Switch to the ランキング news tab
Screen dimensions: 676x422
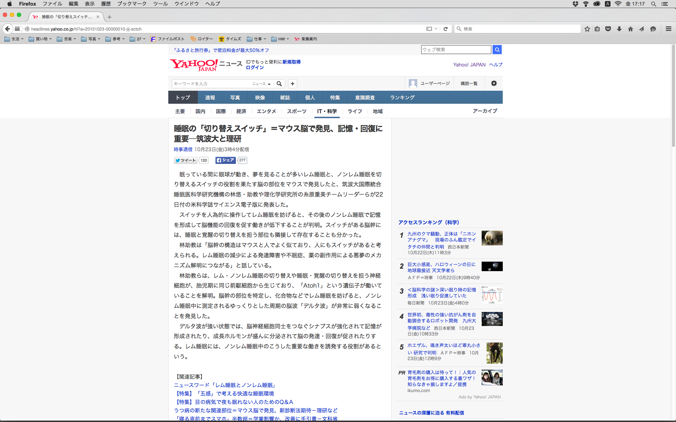pyautogui.click(x=402, y=97)
